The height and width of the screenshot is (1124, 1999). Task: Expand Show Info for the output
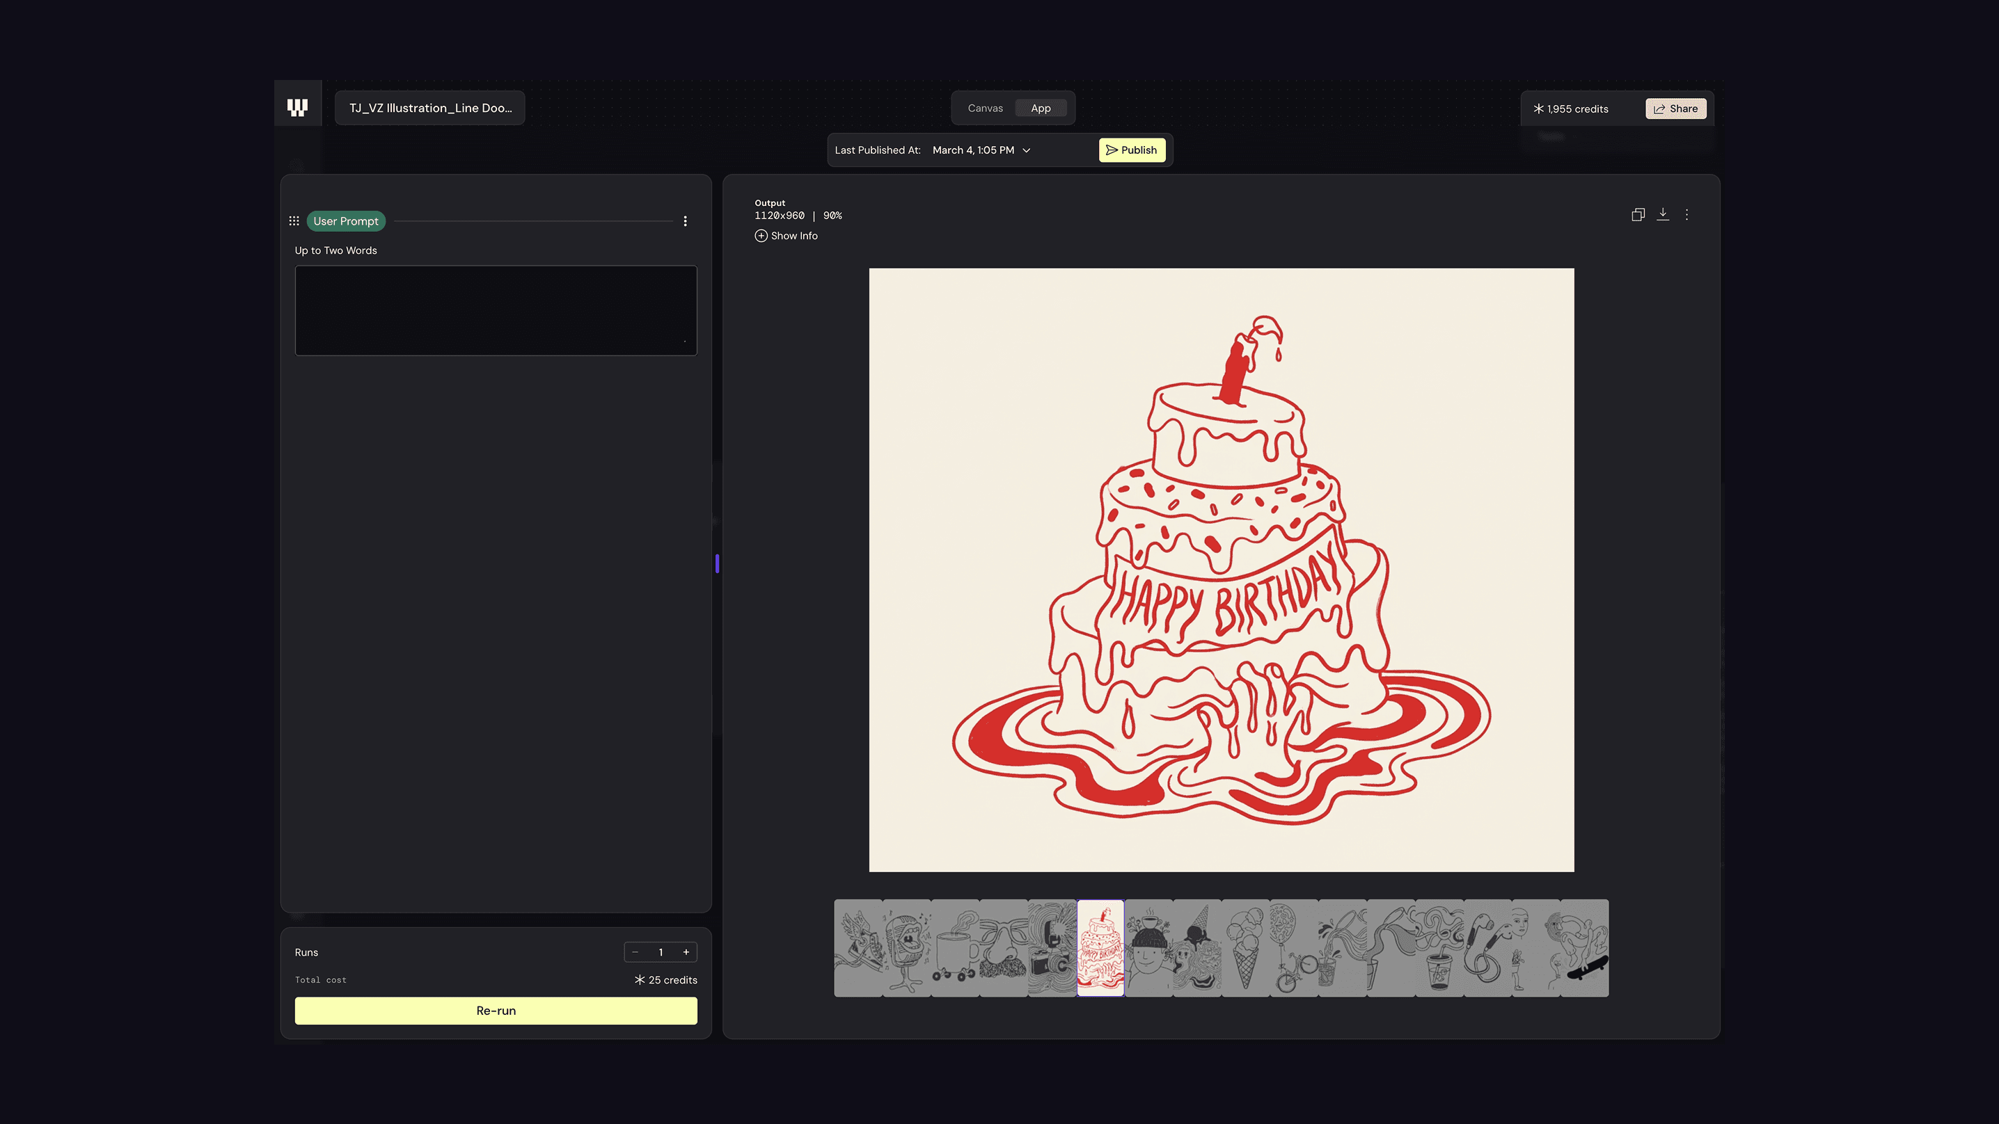pos(786,236)
